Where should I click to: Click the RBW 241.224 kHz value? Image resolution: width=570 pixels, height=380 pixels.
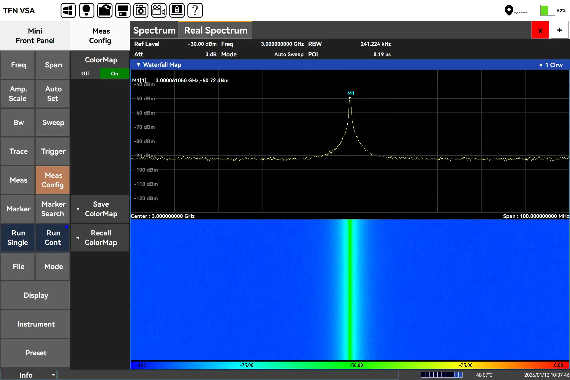376,44
